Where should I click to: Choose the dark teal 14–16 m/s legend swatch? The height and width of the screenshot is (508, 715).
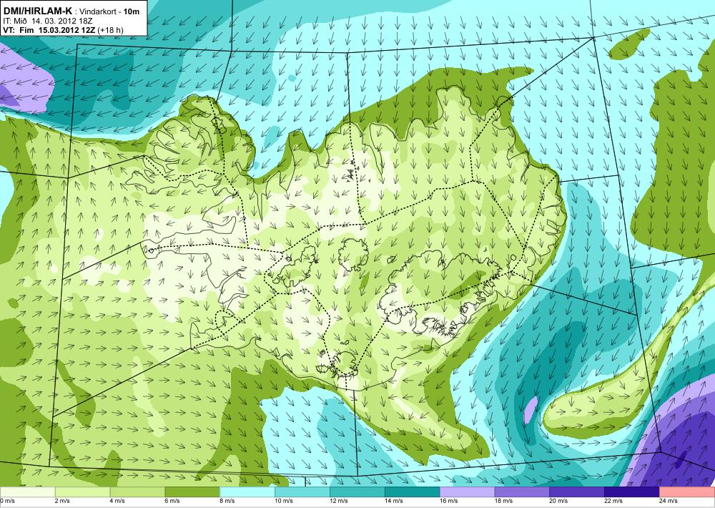(x=413, y=492)
